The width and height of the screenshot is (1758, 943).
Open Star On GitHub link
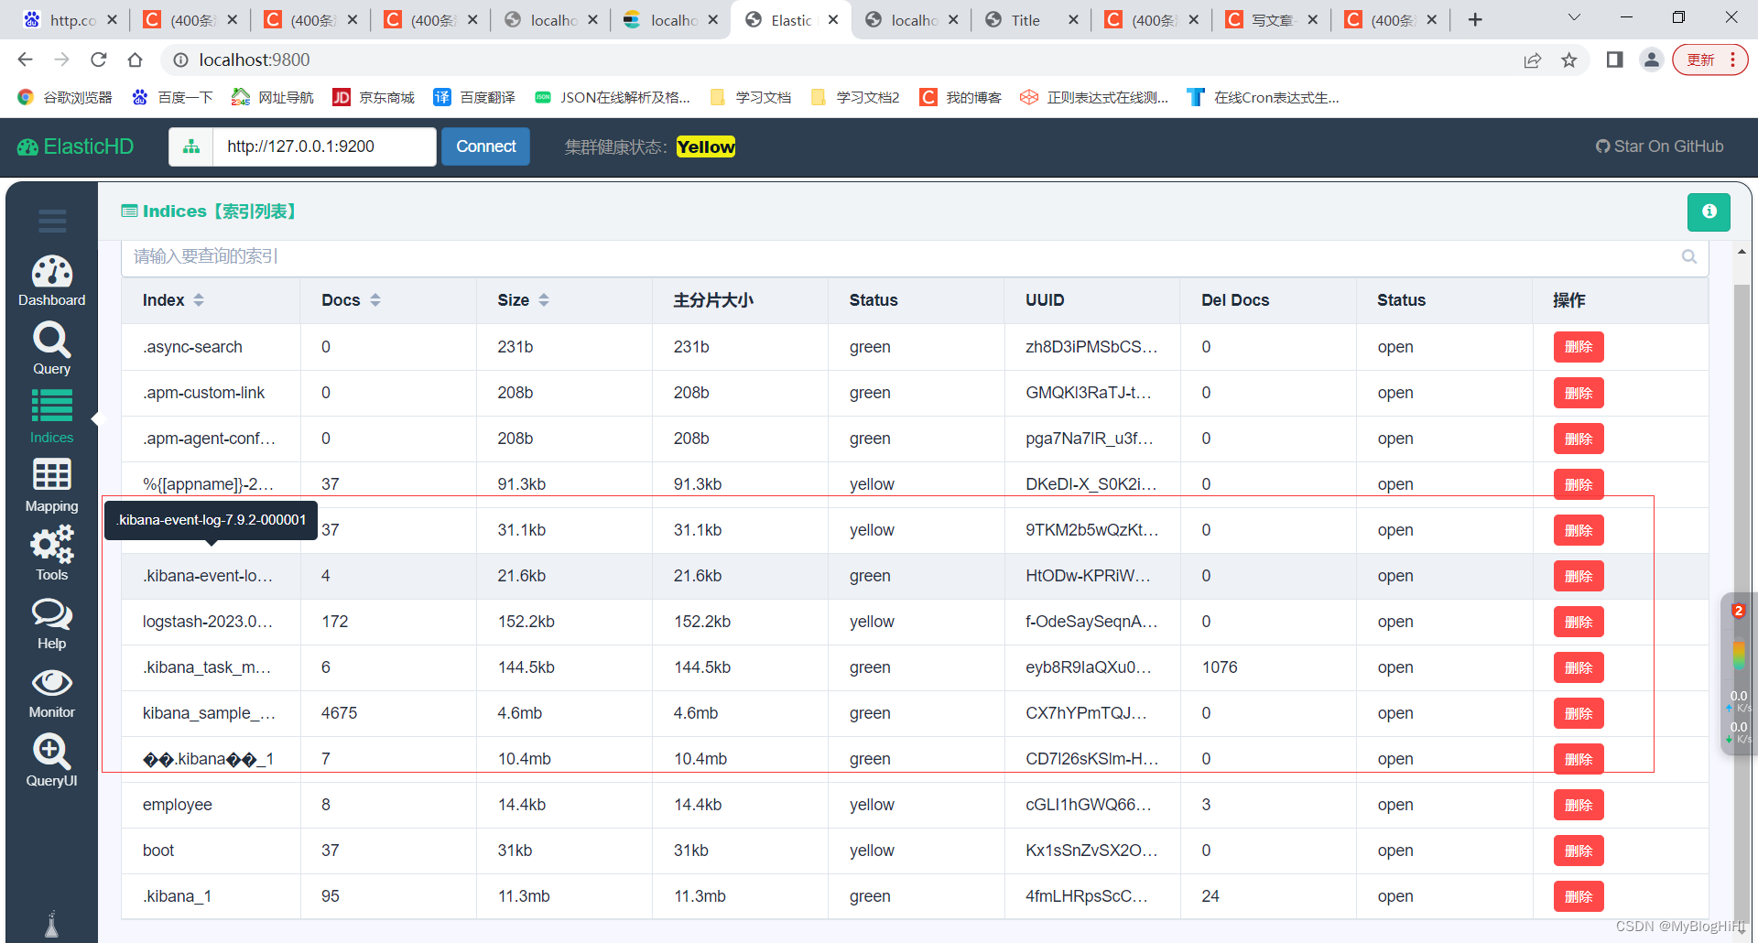pos(1659,146)
